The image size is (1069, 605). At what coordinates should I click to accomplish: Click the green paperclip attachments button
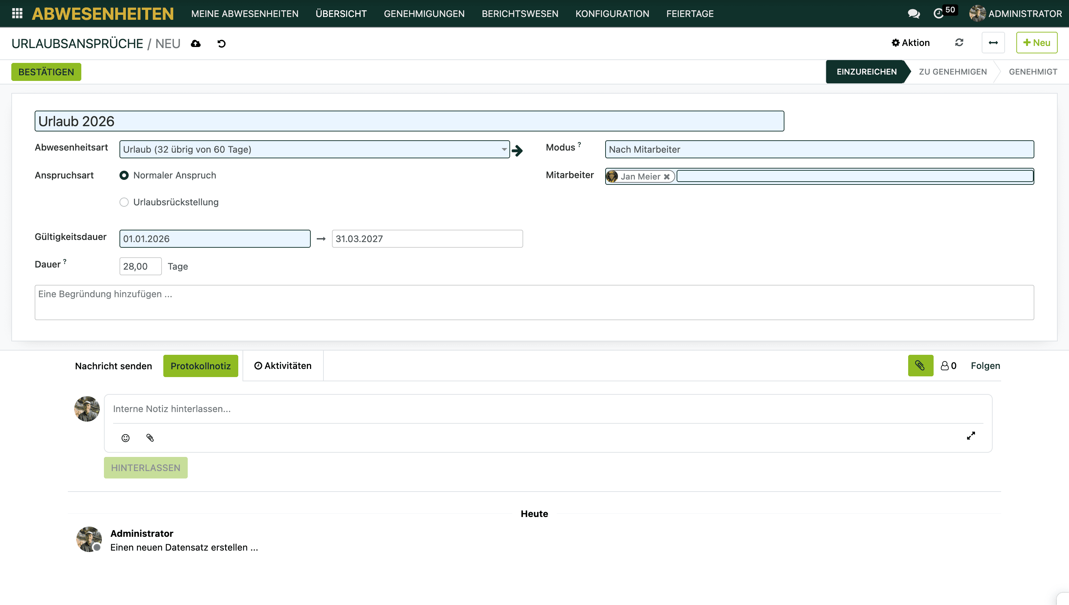920,366
